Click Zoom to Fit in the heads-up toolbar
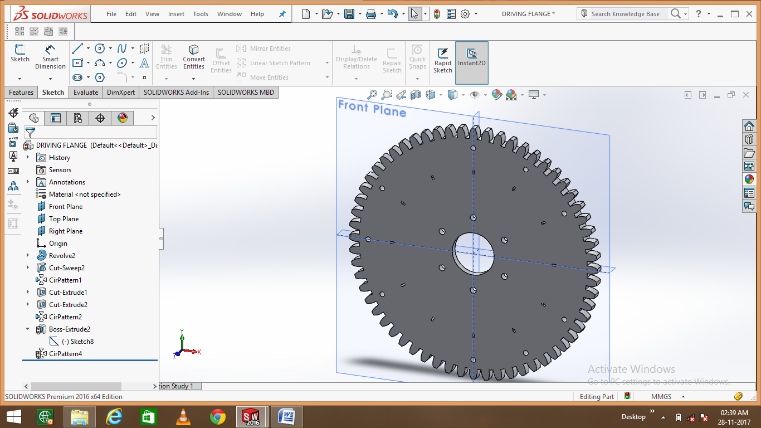Screen dimensions: 761x428 372,95
